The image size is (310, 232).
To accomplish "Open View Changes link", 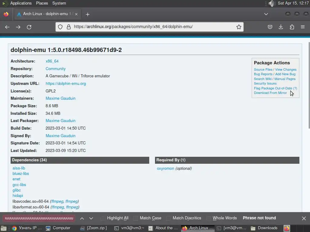I will click(286, 69).
